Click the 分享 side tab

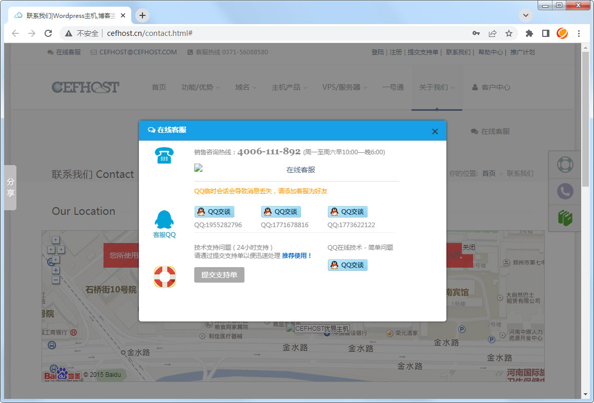click(10, 187)
